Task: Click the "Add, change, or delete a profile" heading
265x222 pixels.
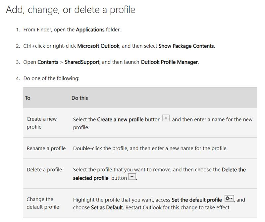Action: [71, 9]
